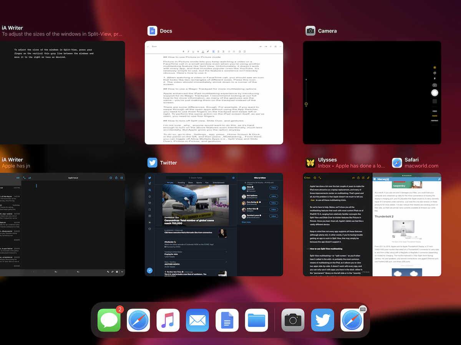Tap the Search Twitter field
461x345 pixels.
pos(196,178)
